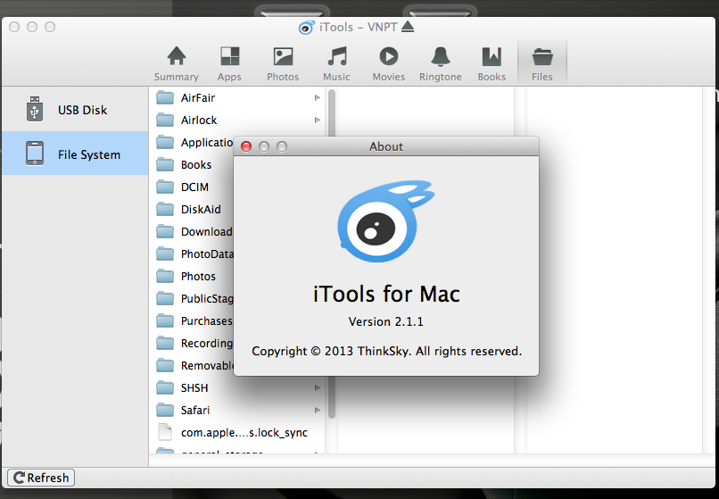The image size is (719, 499).
Task: Open the Photos toolbar section
Action: coord(283,63)
